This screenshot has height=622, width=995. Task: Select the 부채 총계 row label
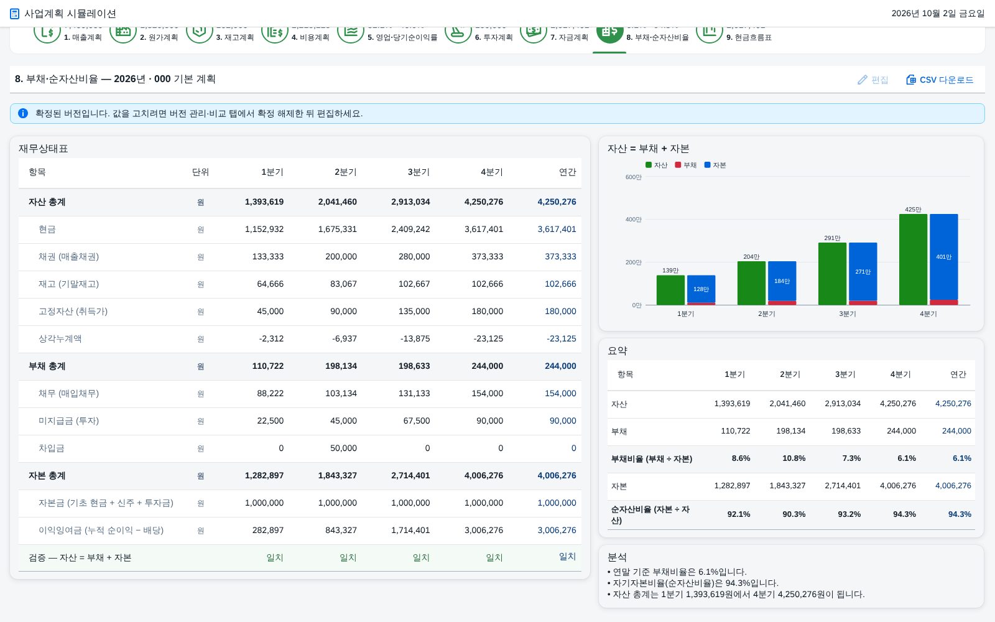click(47, 366)
